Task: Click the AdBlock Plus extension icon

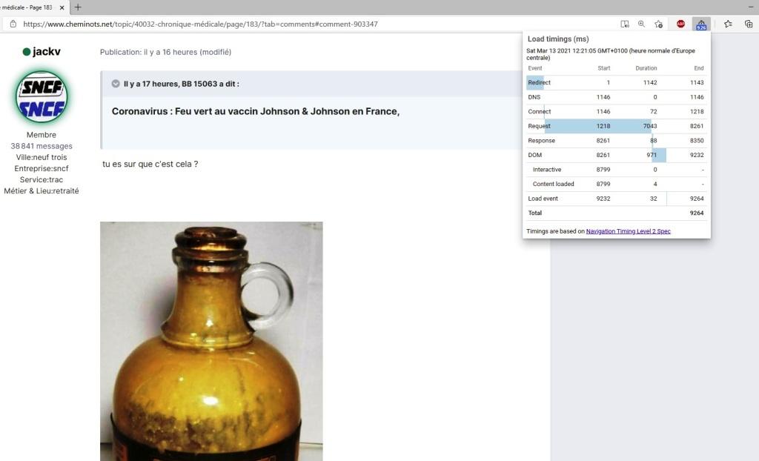Action: click(680, 24)
